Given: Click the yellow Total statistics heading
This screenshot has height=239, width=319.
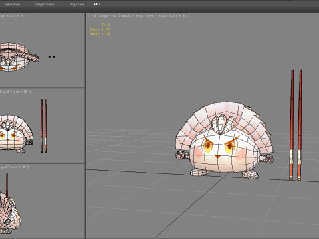Looking at the screenshot, I should (x=106, y=25).
